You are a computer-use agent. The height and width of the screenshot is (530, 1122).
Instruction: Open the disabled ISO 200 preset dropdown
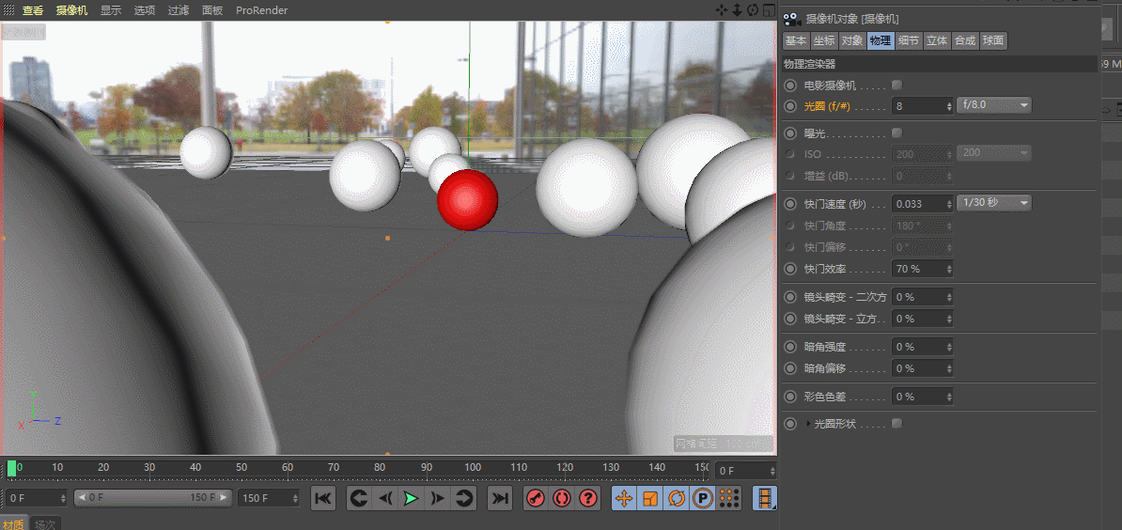[x=993, y=153]
